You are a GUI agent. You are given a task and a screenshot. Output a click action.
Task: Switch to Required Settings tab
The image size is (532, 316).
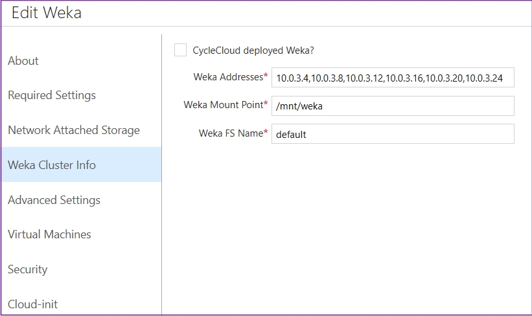coord(52,95)
